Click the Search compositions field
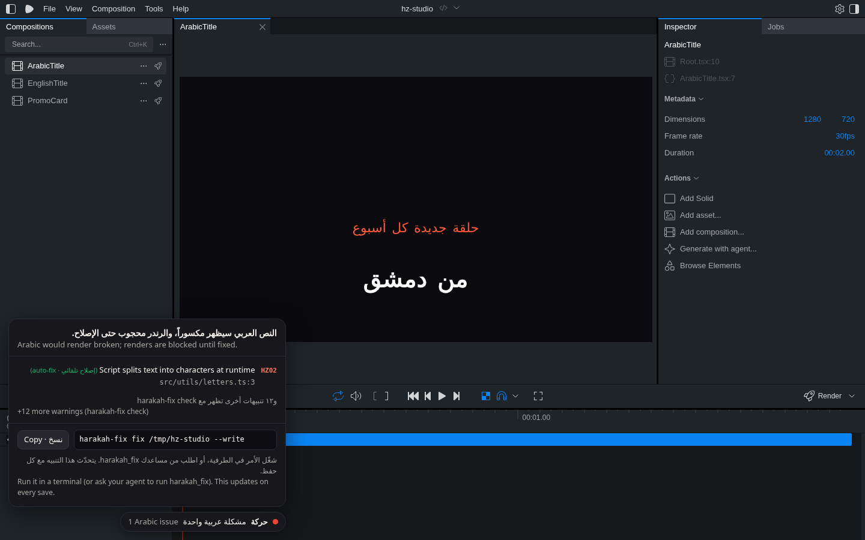 (x=79, y=44)
